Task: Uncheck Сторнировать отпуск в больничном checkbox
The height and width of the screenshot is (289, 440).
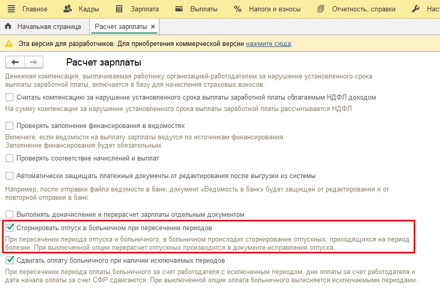Action: (x=9, y=228)
